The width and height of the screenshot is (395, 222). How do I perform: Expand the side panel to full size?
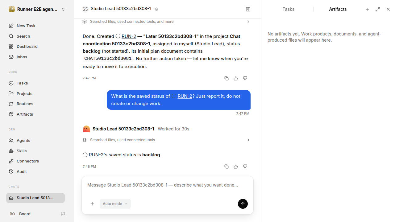378,9
